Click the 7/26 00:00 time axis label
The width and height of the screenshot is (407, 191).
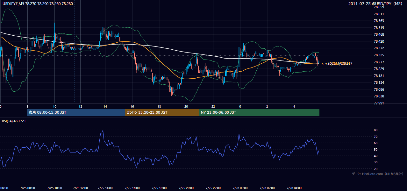coord(239,188)
